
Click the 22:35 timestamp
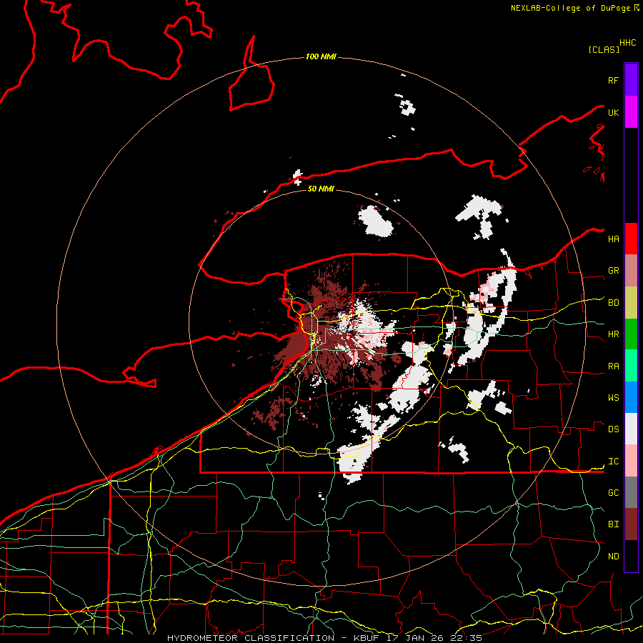465,638
